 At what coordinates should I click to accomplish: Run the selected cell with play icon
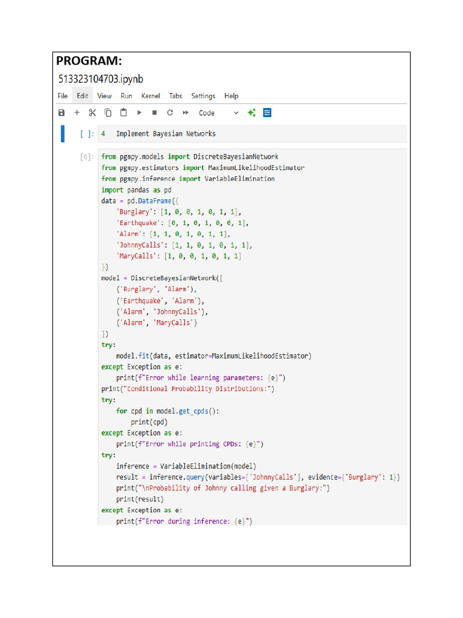click(x=139, y=113)
